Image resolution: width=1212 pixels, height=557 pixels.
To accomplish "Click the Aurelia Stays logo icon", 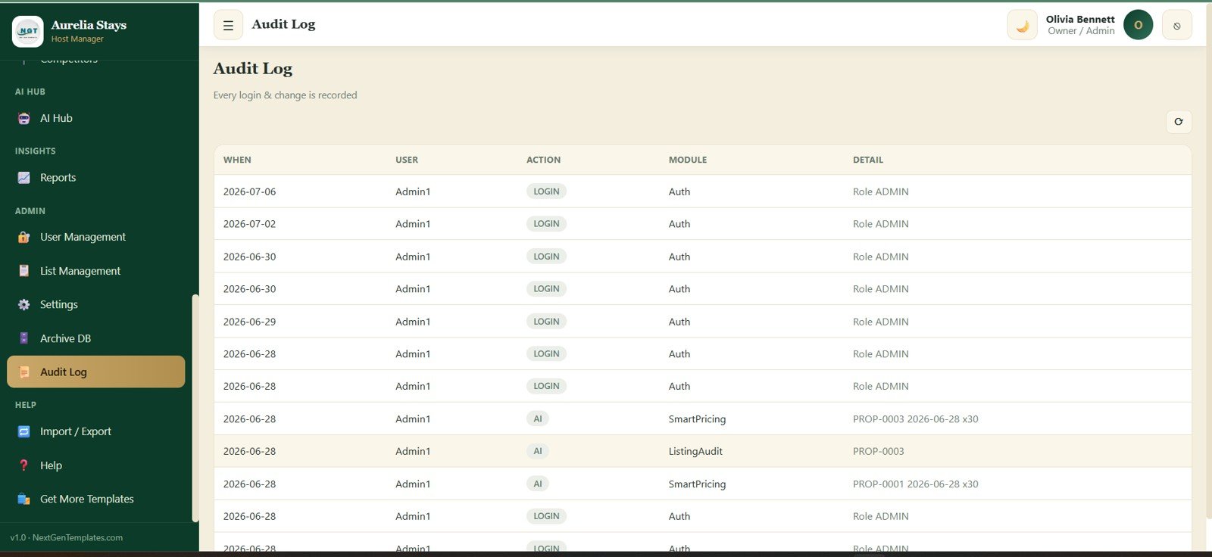I will 28,31.
